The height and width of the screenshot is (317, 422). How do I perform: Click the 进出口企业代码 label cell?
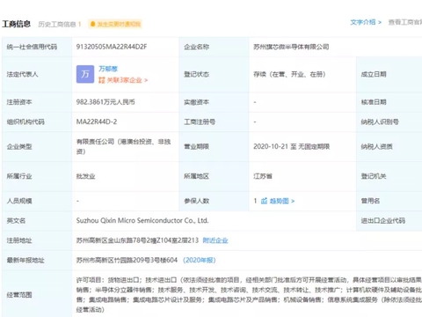[x=389, y=220]
